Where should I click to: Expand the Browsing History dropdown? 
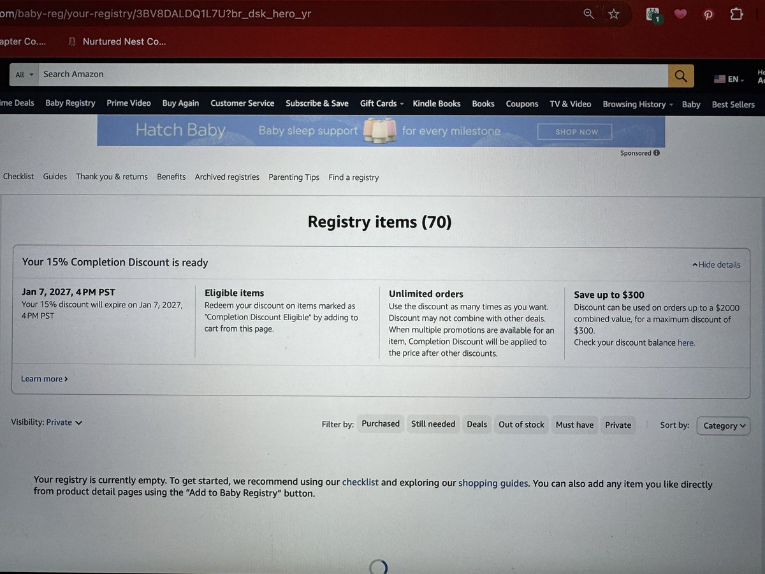[x=637, y=104]
